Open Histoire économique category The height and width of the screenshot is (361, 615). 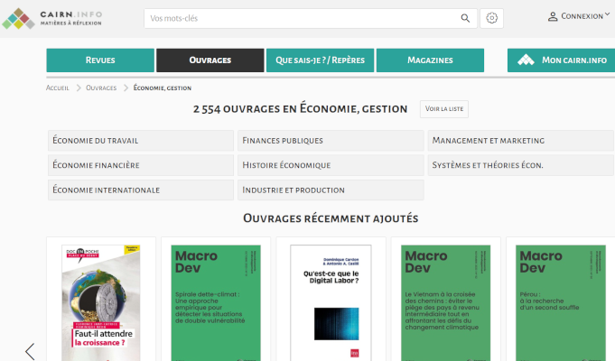[x=331, y=165]
